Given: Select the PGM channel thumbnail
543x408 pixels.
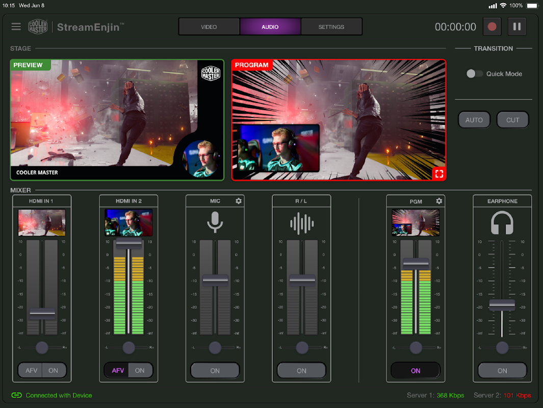Looking at the screenshot, I should click(x=416, y=222).
